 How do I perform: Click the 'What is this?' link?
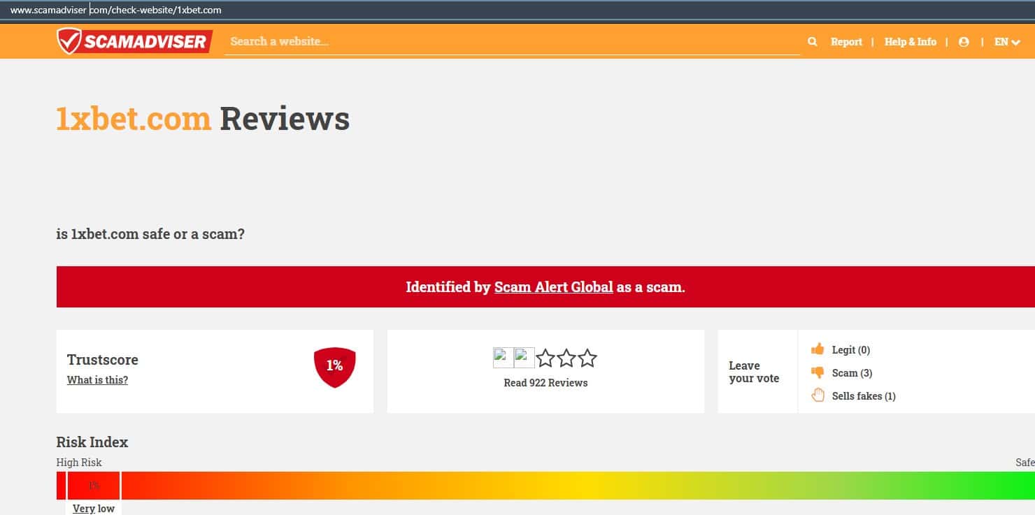coord(97,380)
